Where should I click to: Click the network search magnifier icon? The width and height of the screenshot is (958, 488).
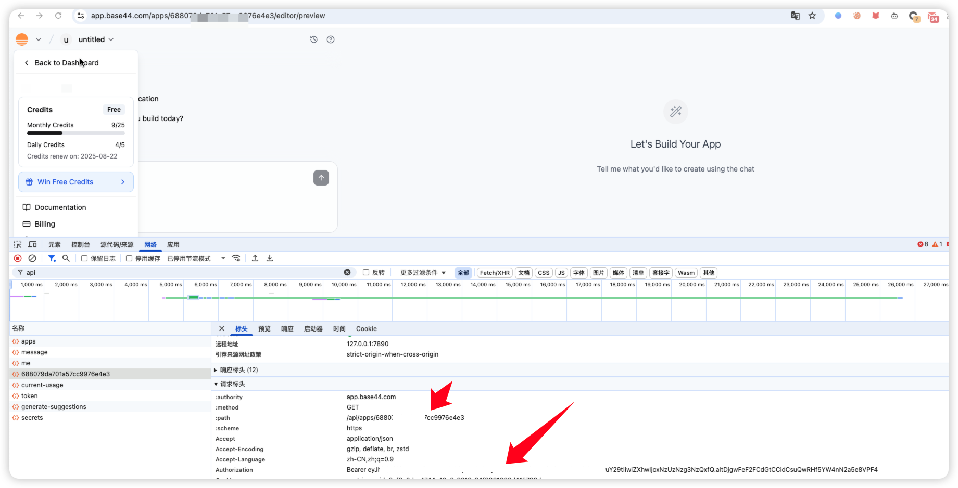(66, 258)
